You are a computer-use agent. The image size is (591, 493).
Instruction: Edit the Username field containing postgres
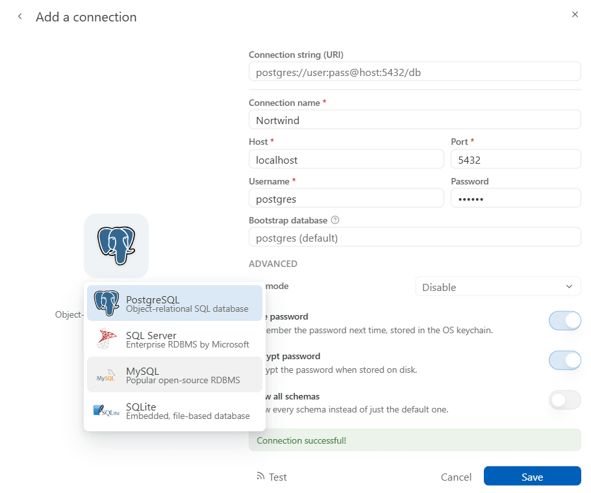(x=346, y=198)
